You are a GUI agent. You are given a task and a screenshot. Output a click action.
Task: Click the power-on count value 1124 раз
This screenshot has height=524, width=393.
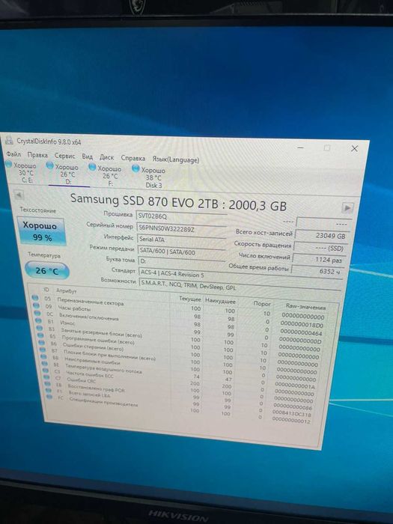(x=320, y=260)
